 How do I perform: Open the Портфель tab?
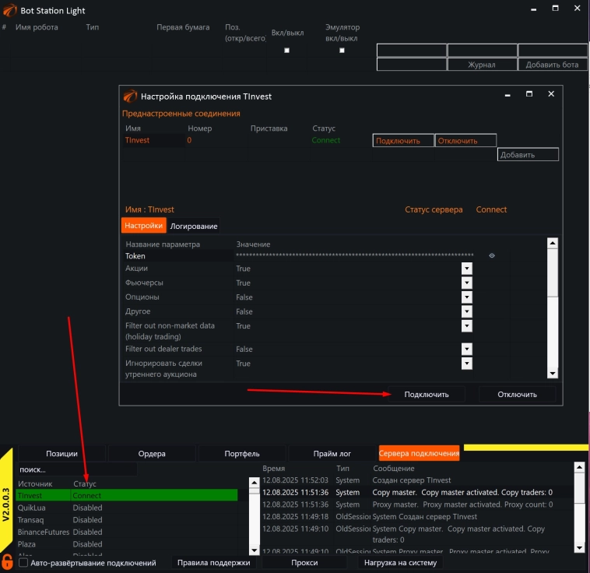(244, 453)
